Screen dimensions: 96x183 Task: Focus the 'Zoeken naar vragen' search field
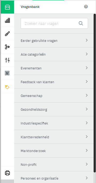pos(54,23)
